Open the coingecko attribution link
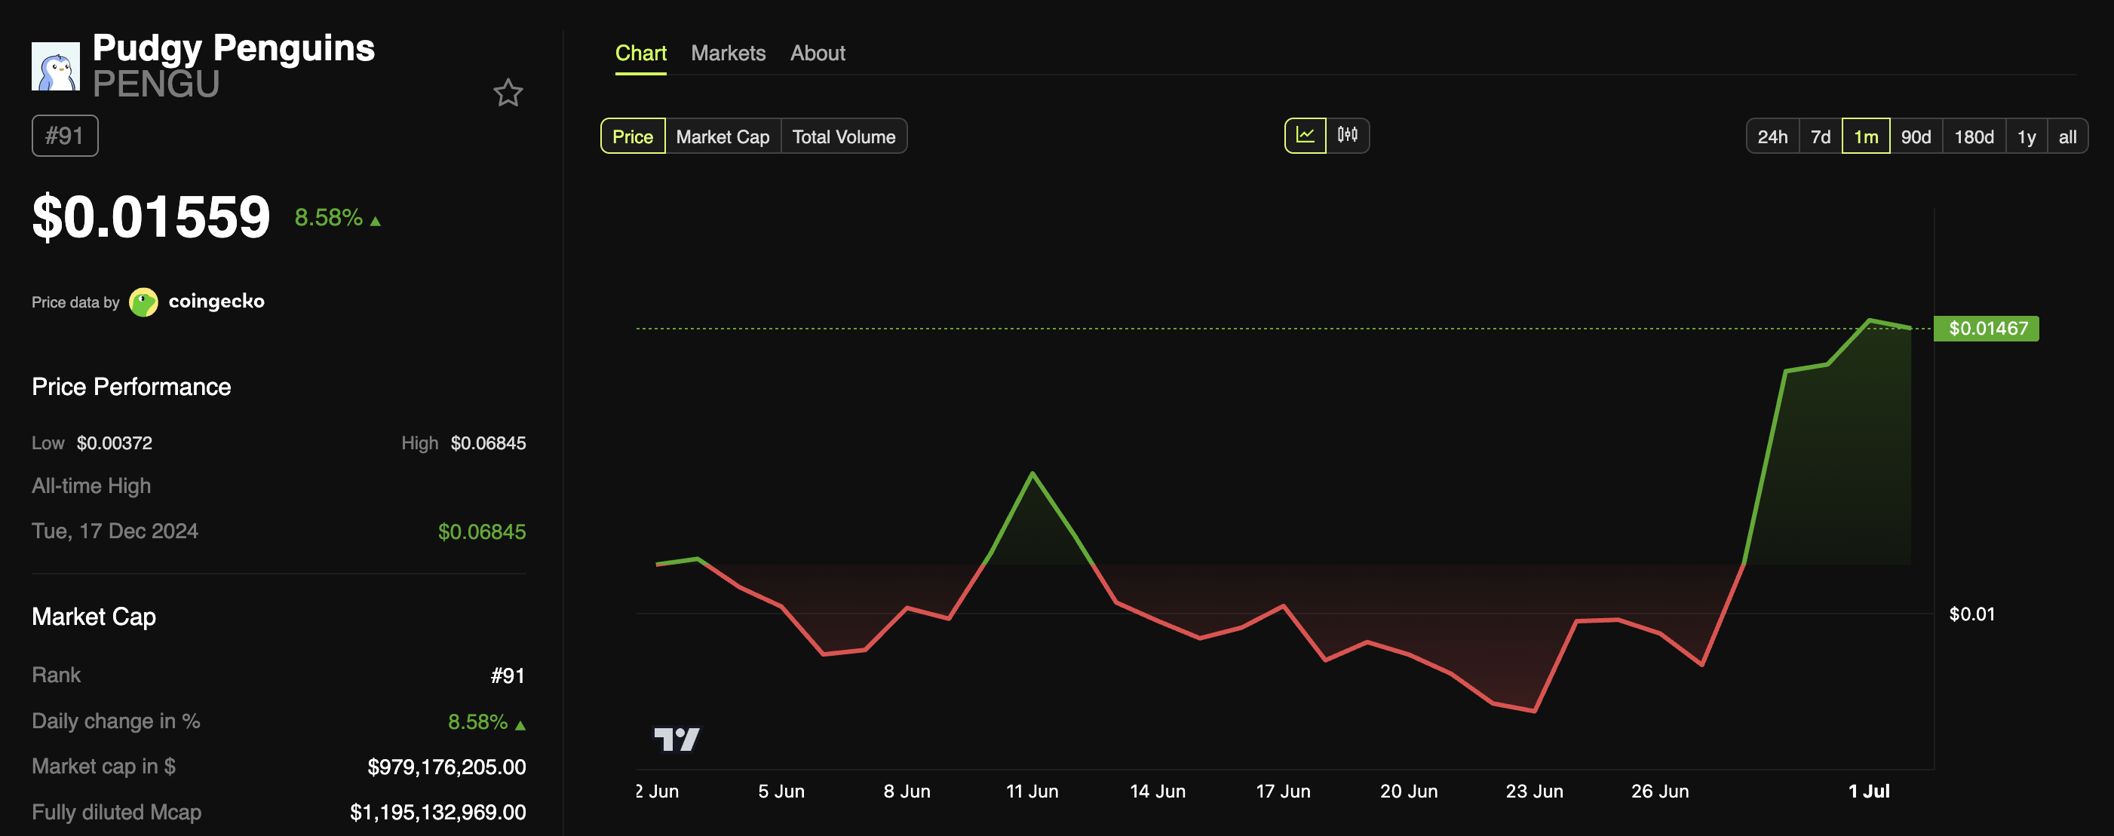Viewport: 2114px width, 836px height. (216, 301)
